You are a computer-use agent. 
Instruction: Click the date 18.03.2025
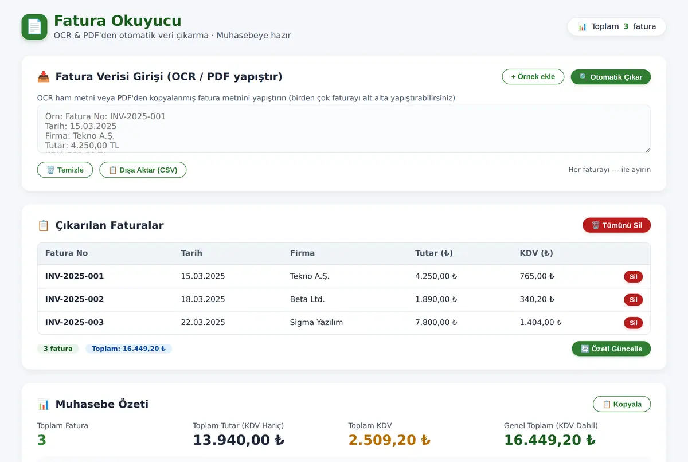pyautogui.click(x=203, y=299)
